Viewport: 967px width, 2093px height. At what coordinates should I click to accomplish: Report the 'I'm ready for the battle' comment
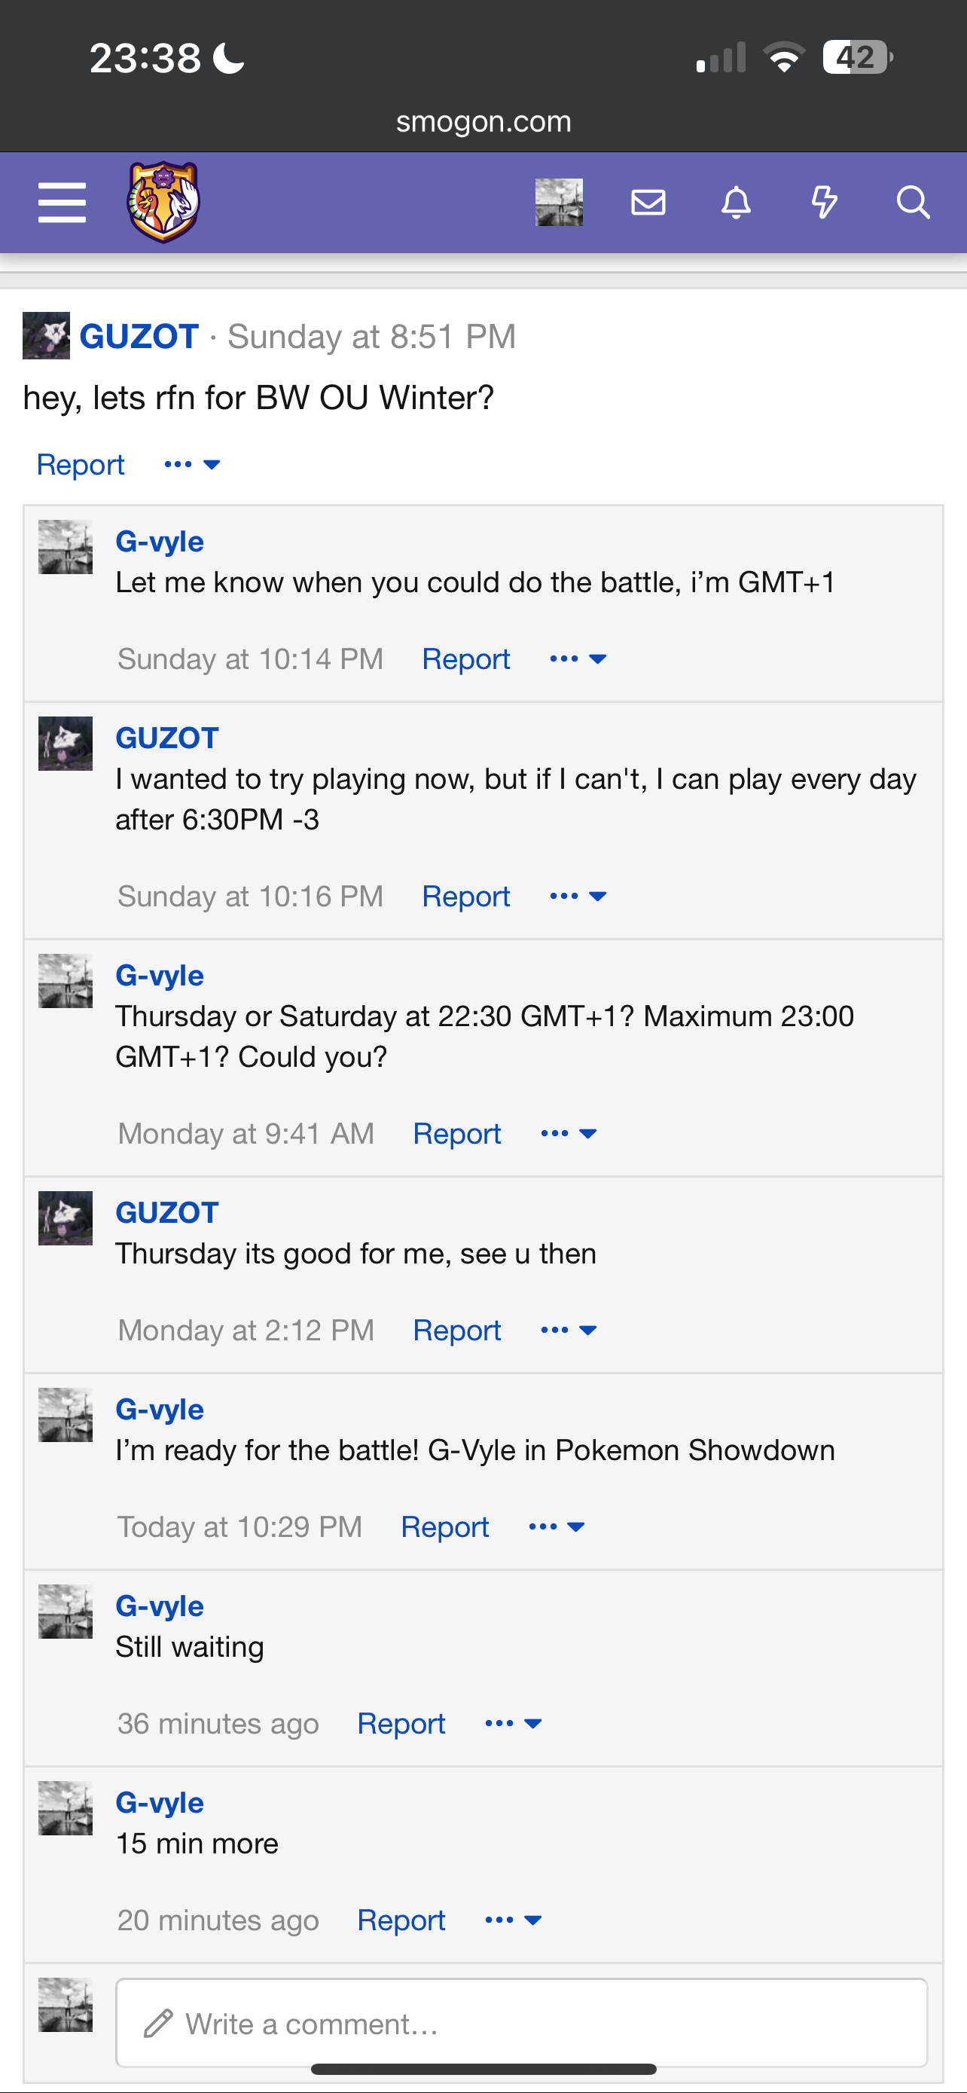tap(445, 1526)
